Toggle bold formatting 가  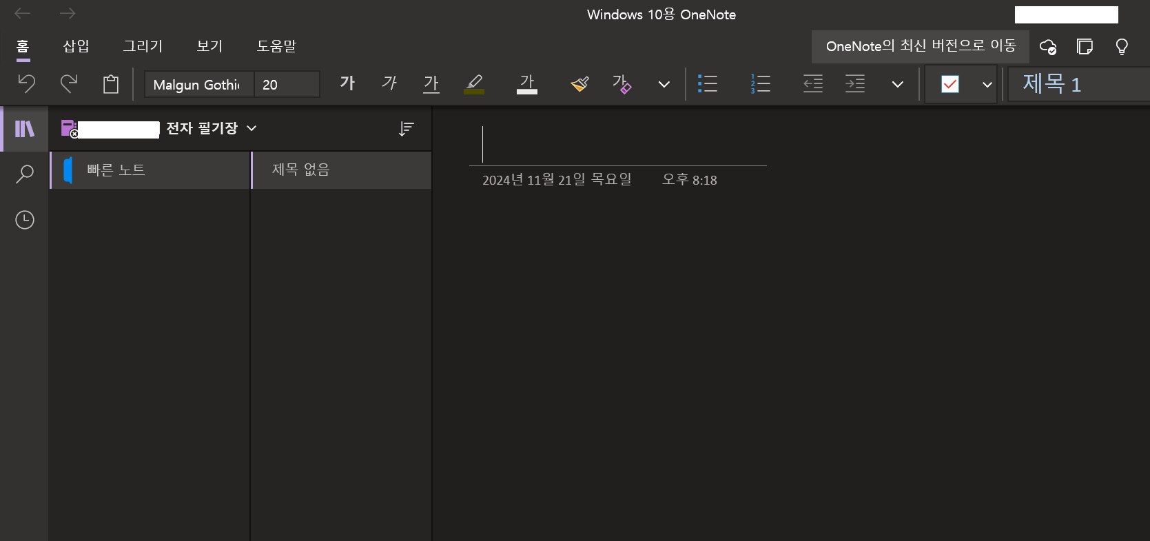[x=347, y=84]
